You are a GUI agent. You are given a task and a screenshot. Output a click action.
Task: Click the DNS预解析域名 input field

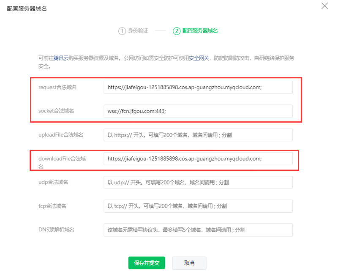[x=198, y=230]
